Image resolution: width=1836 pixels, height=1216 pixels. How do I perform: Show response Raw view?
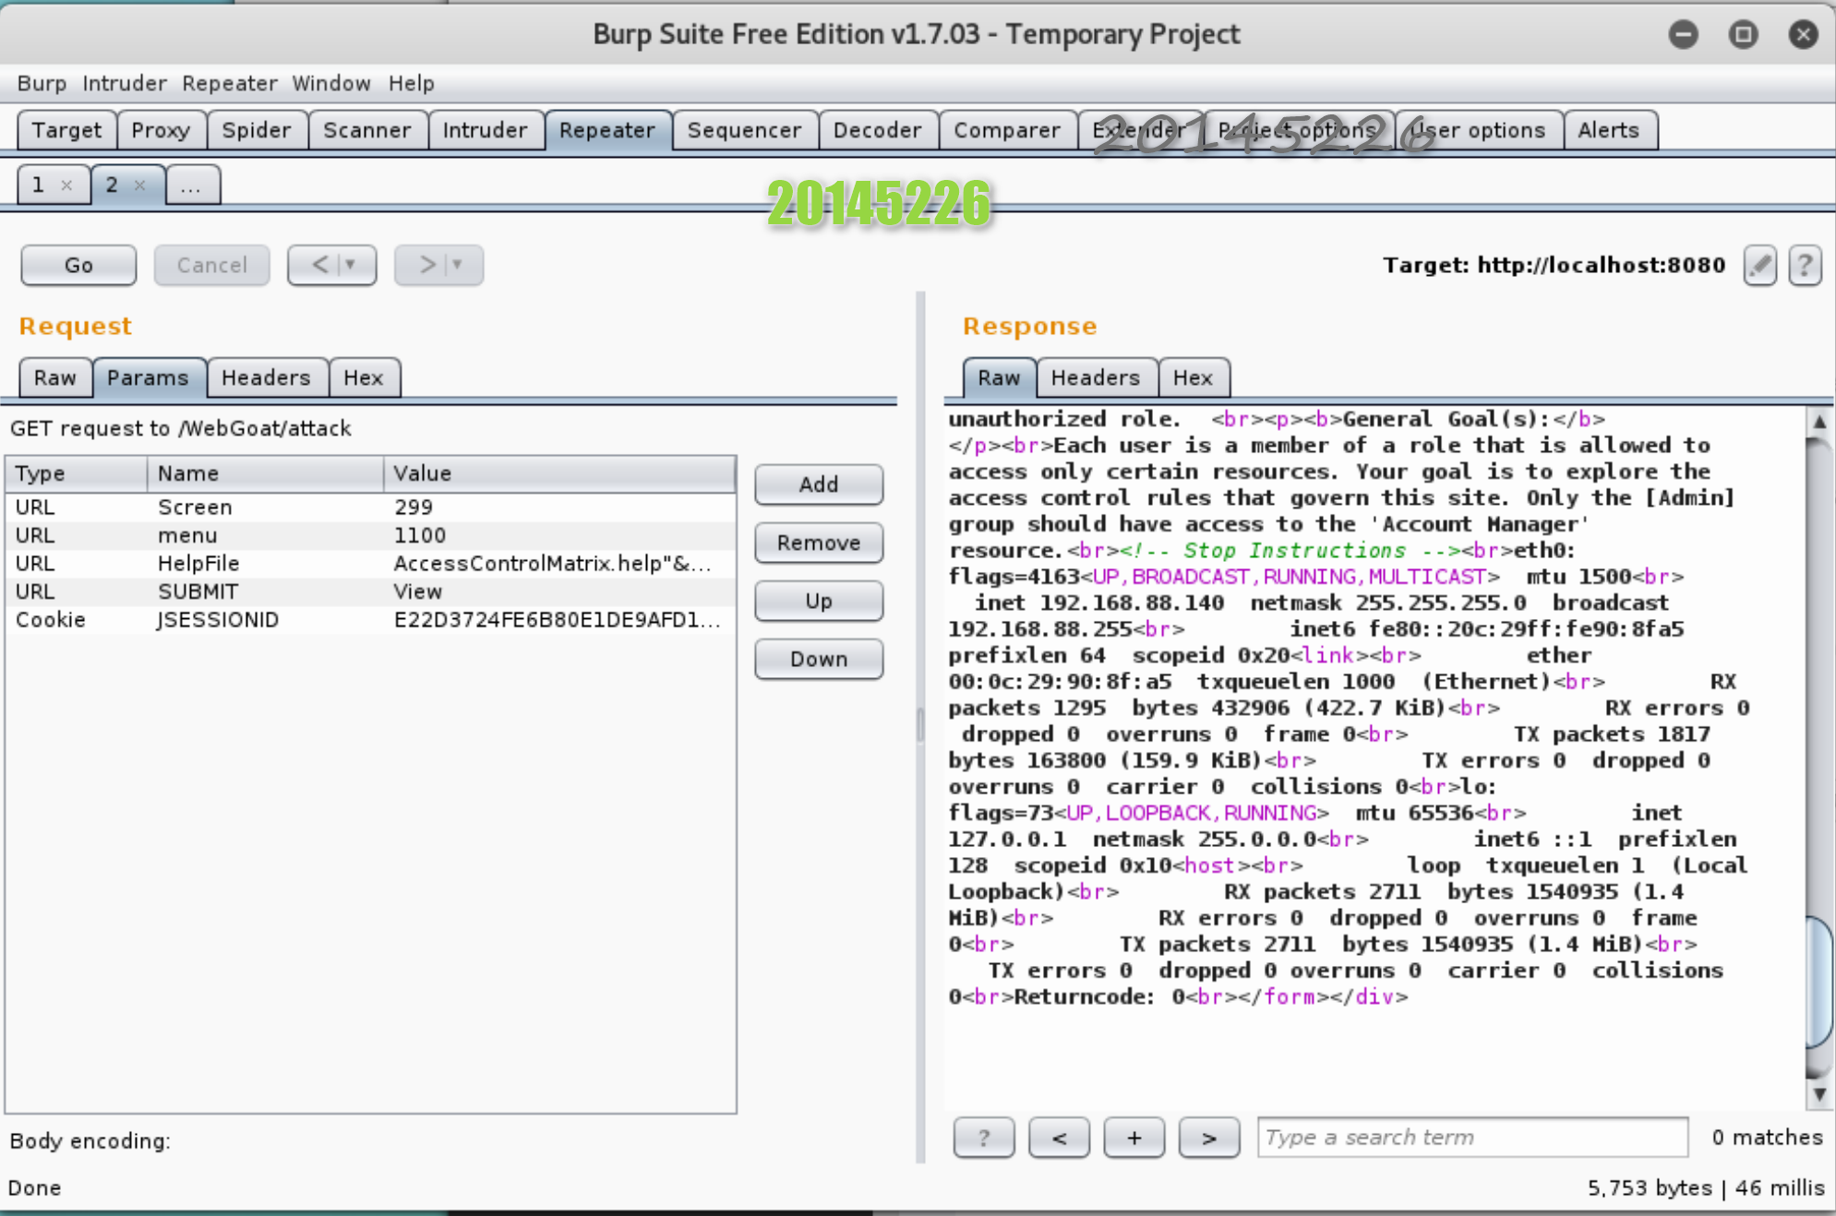coord(999,377)
